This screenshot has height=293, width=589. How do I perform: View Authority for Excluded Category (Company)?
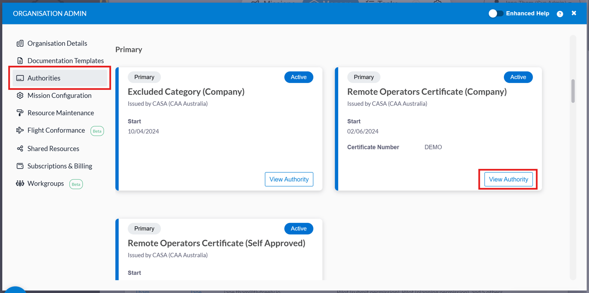[x=289, y=179]
